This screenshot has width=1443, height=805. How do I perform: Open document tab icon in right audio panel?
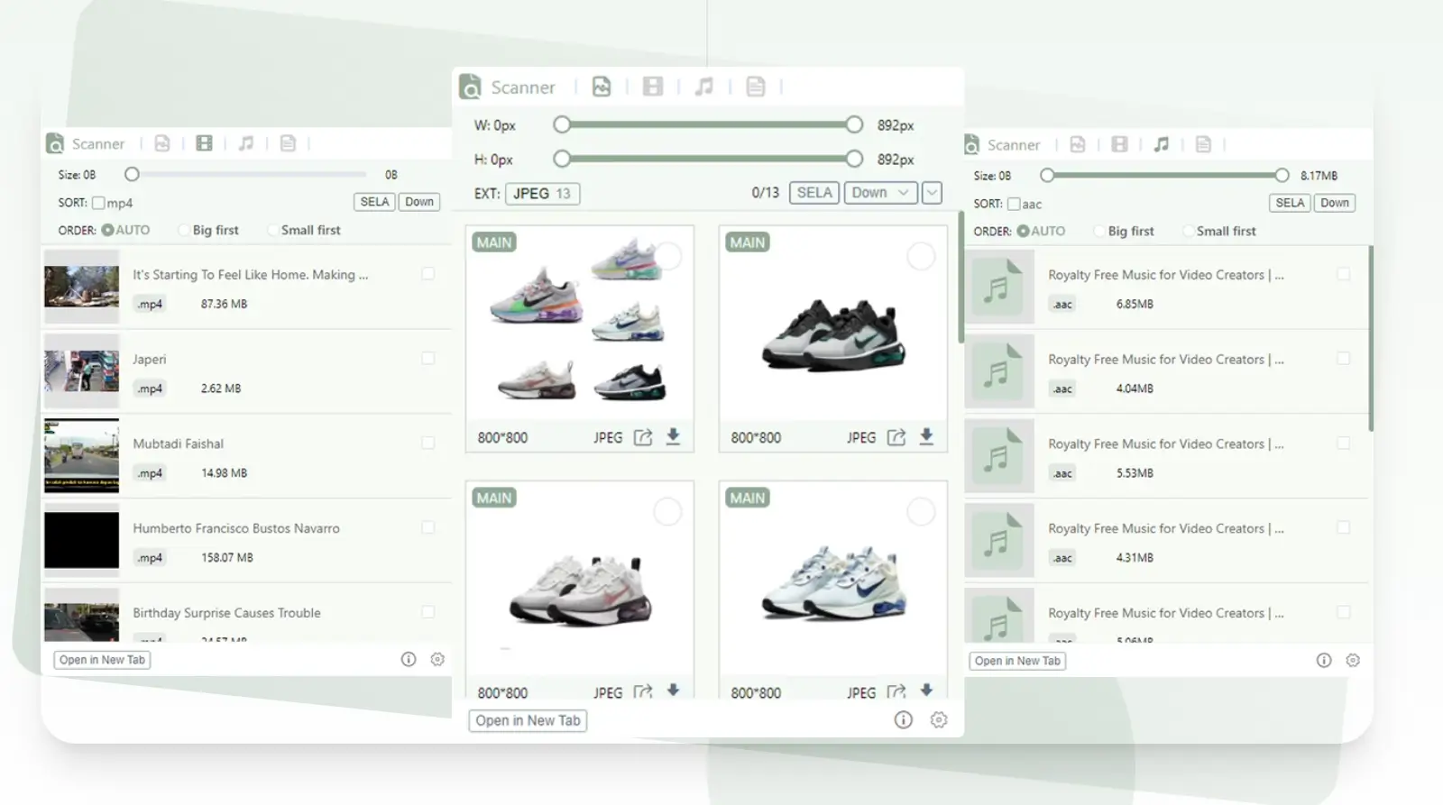(1203, 144)
